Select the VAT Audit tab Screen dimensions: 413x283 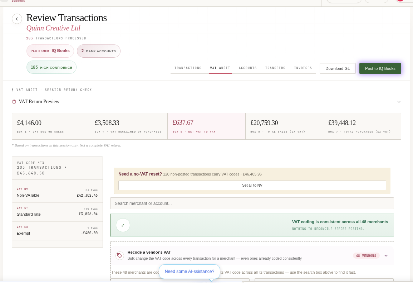pyautogui.click(x=220, y=68)
